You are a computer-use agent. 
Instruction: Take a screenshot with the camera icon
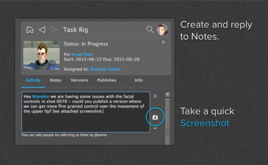(x=155, y=118)
